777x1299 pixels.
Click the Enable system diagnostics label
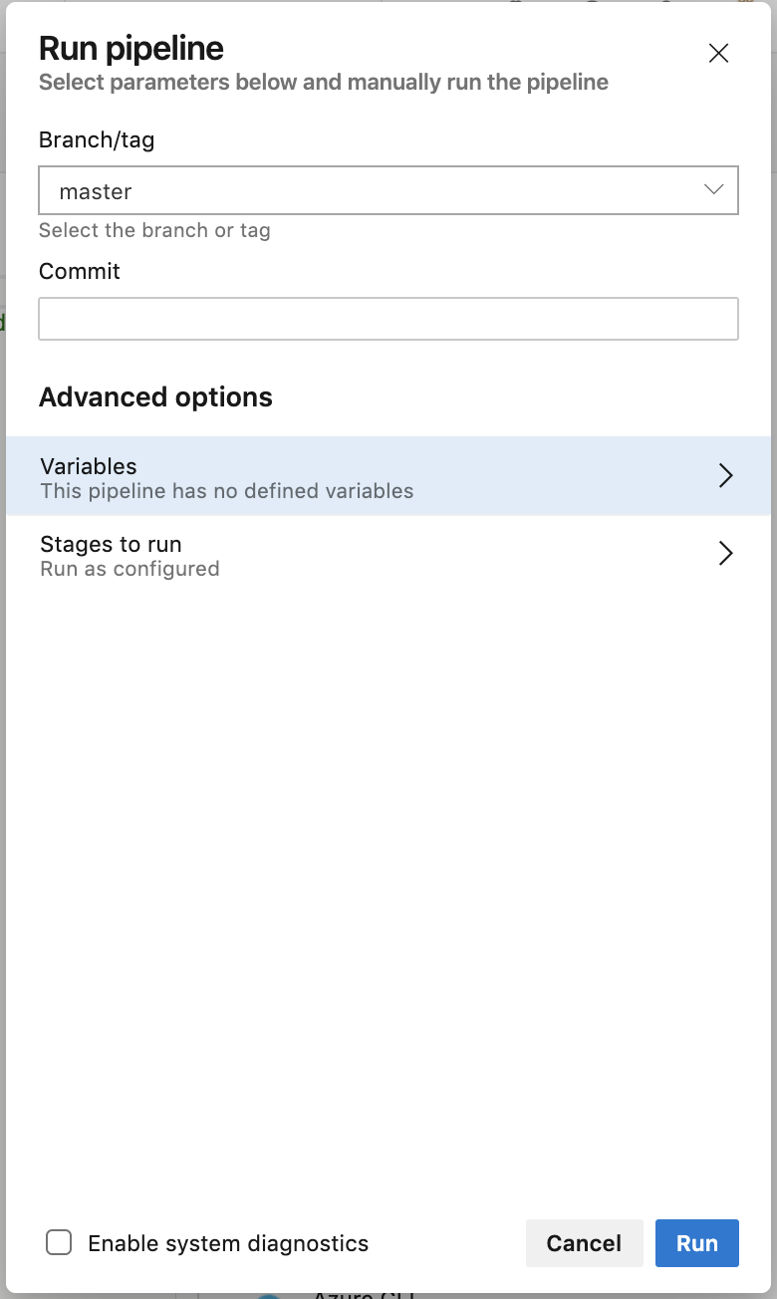(x=228, y=1243)
